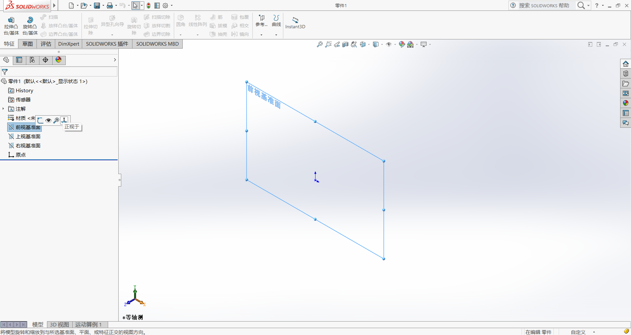Open the SOLIDWORKS 插件 tab
The width and height of the screenshot is (631, 335).
click(x=107, y=44)
